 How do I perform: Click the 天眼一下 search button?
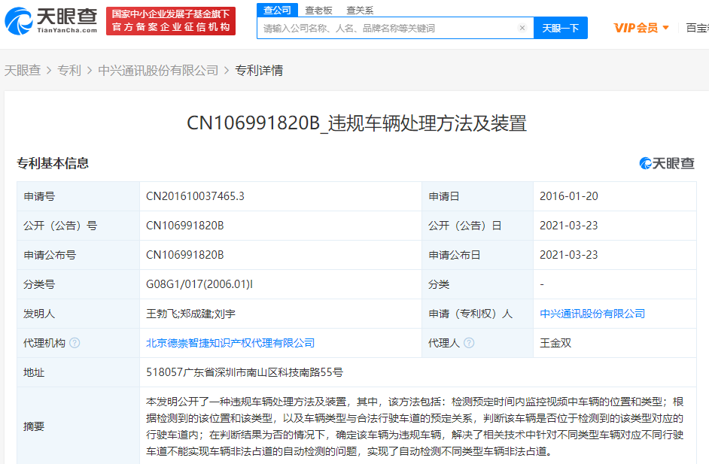tap(561, 28)
